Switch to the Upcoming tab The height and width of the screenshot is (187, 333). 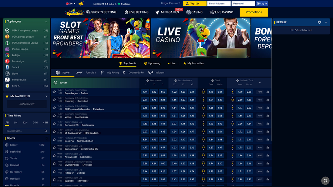tap(152, 64)
